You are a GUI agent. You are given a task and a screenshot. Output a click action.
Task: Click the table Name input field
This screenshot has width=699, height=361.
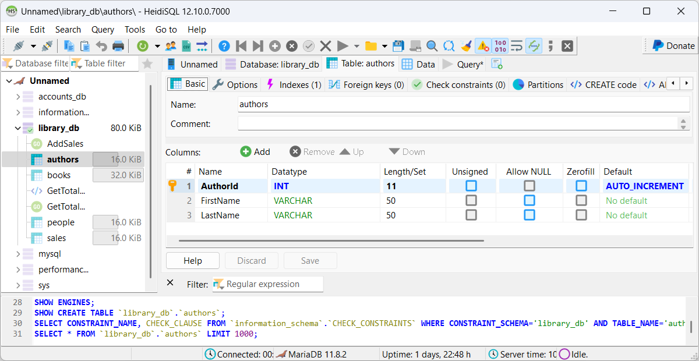click(x=463, y=104)
